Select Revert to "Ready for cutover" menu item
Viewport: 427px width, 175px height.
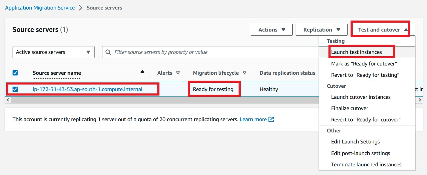(x=367, y=120)
